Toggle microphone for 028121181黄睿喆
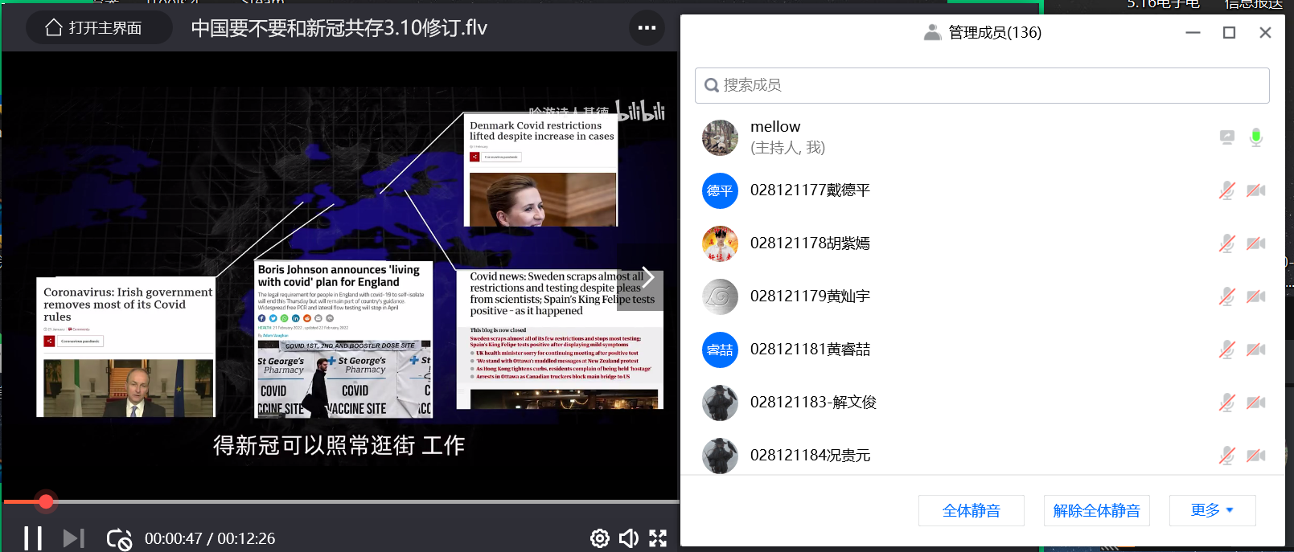This screenshot has width=1294, height=552. click(1226, 350)
